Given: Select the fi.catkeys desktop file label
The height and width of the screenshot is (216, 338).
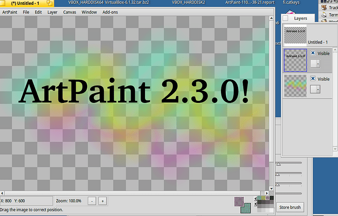Looking at the screenshot, I should click(x=291, y=2).
